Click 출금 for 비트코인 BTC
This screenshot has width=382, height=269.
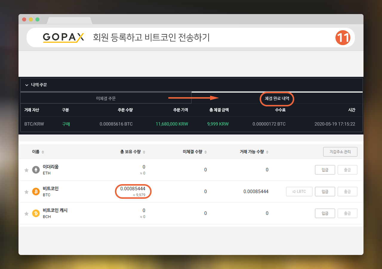pyautogui.click(x=347, y=191)
